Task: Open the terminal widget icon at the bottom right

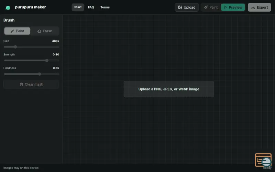Action: click(263, 160)
